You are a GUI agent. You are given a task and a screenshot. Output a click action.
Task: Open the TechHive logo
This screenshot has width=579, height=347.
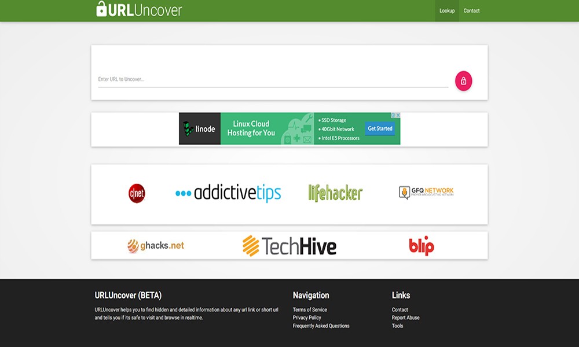click(x=289, y=246)
